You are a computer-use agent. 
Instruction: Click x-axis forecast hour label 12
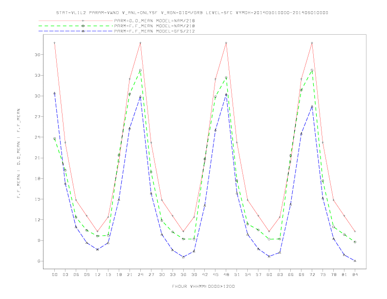click(98, 275)
